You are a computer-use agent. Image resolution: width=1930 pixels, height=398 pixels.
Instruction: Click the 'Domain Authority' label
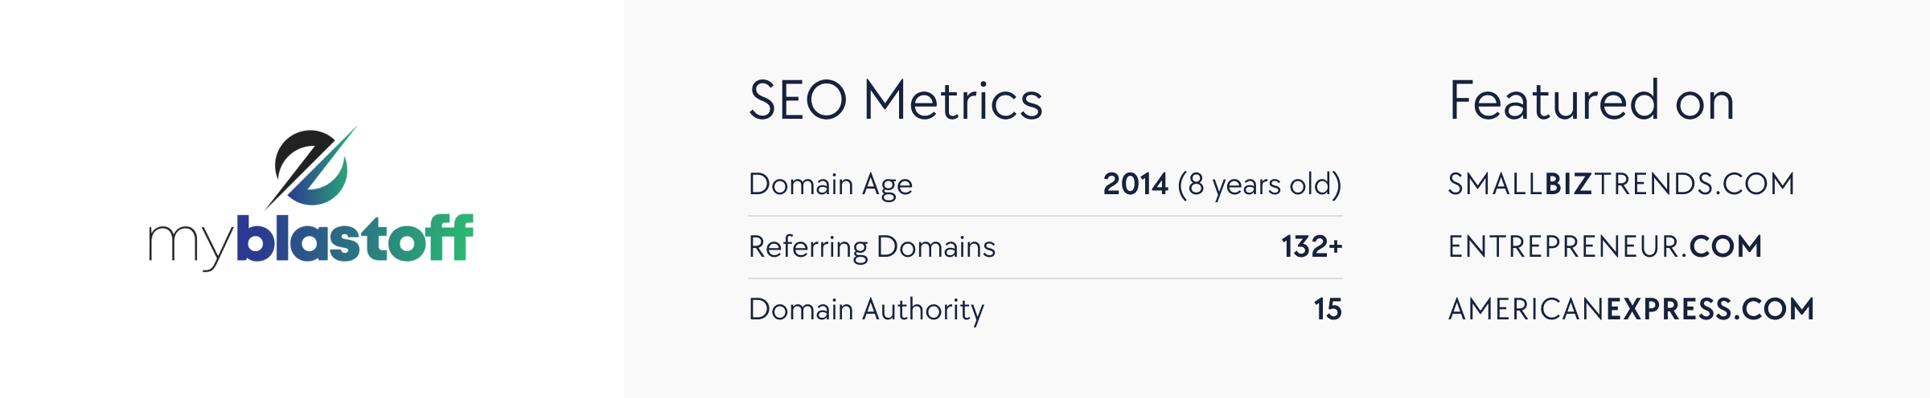pos(866,310)
